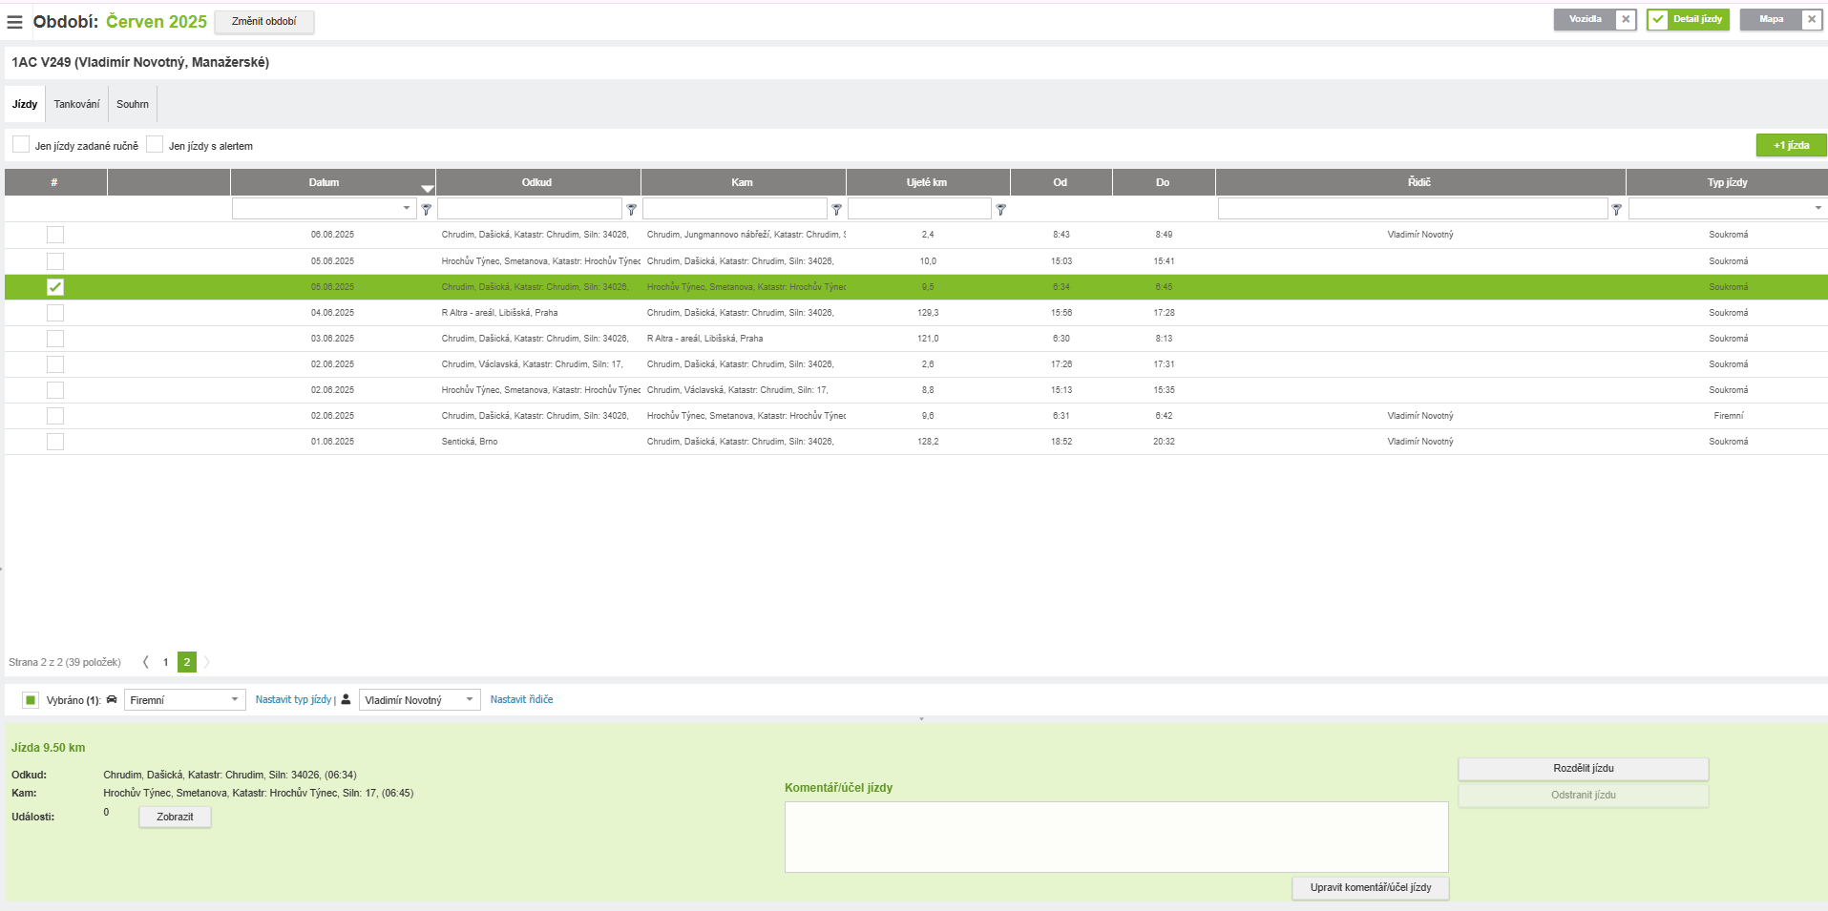Switch to the Souhrn tab

(x=133, y=104)
